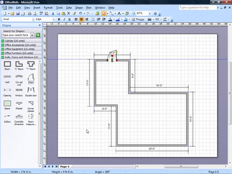Open the Plan menu
This screenshot has height=174, width=232.
(x=89, y=7)
